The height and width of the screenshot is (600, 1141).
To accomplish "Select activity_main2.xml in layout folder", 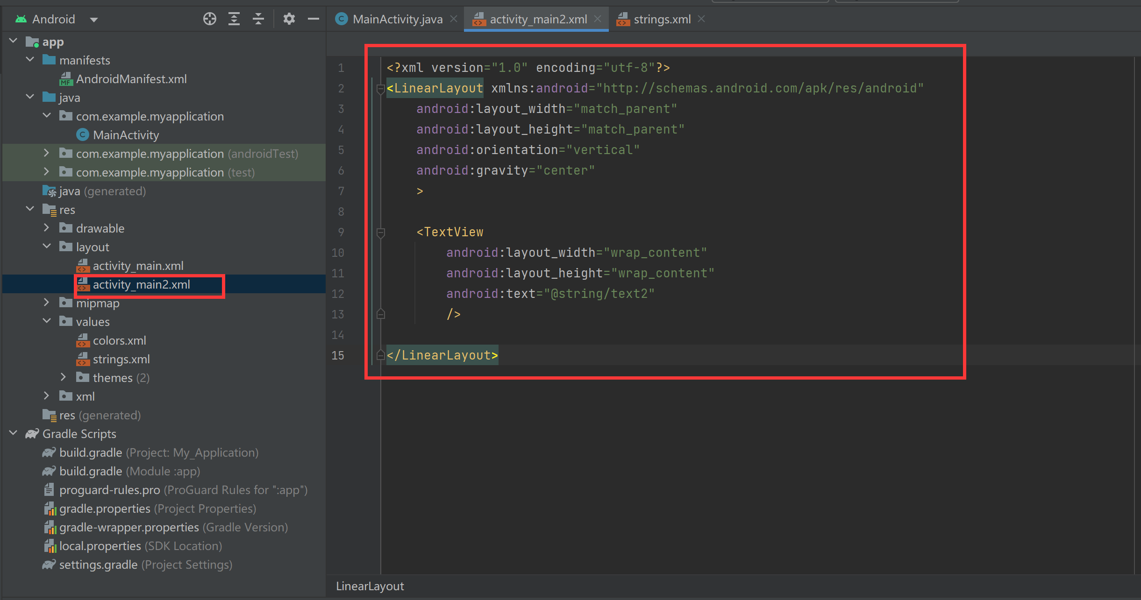I will (x=141, y=284).
